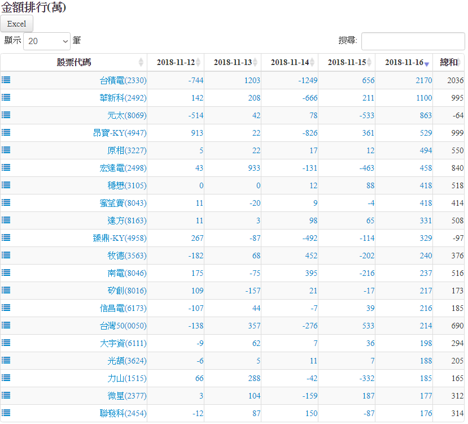Click the 搜尋 search input field

coord(413,41)
